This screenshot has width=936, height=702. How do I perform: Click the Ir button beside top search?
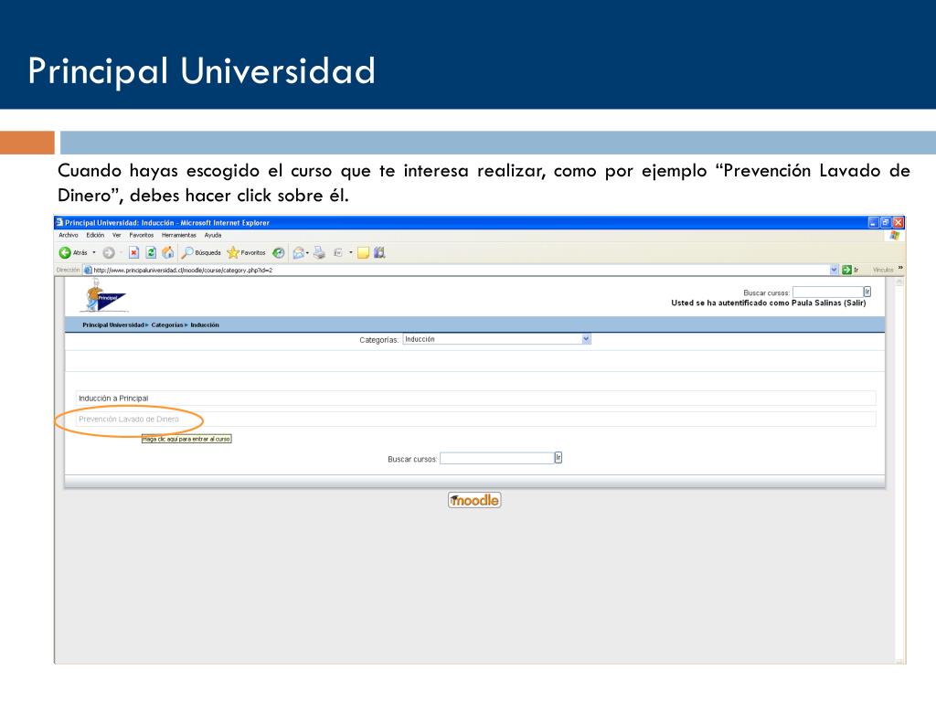tap(867, 292)
